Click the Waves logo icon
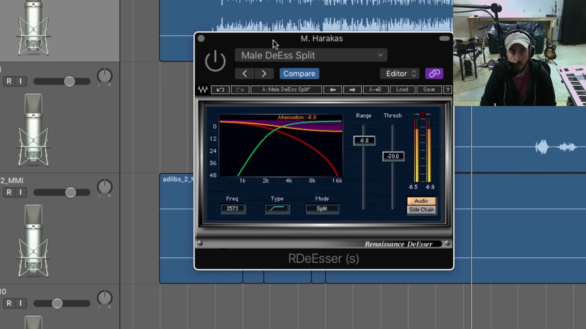The image size is (586, 329). (x=203, y=90)
